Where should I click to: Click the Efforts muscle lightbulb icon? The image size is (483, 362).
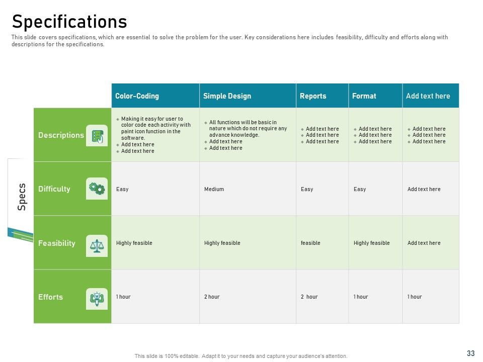(97, 299)
